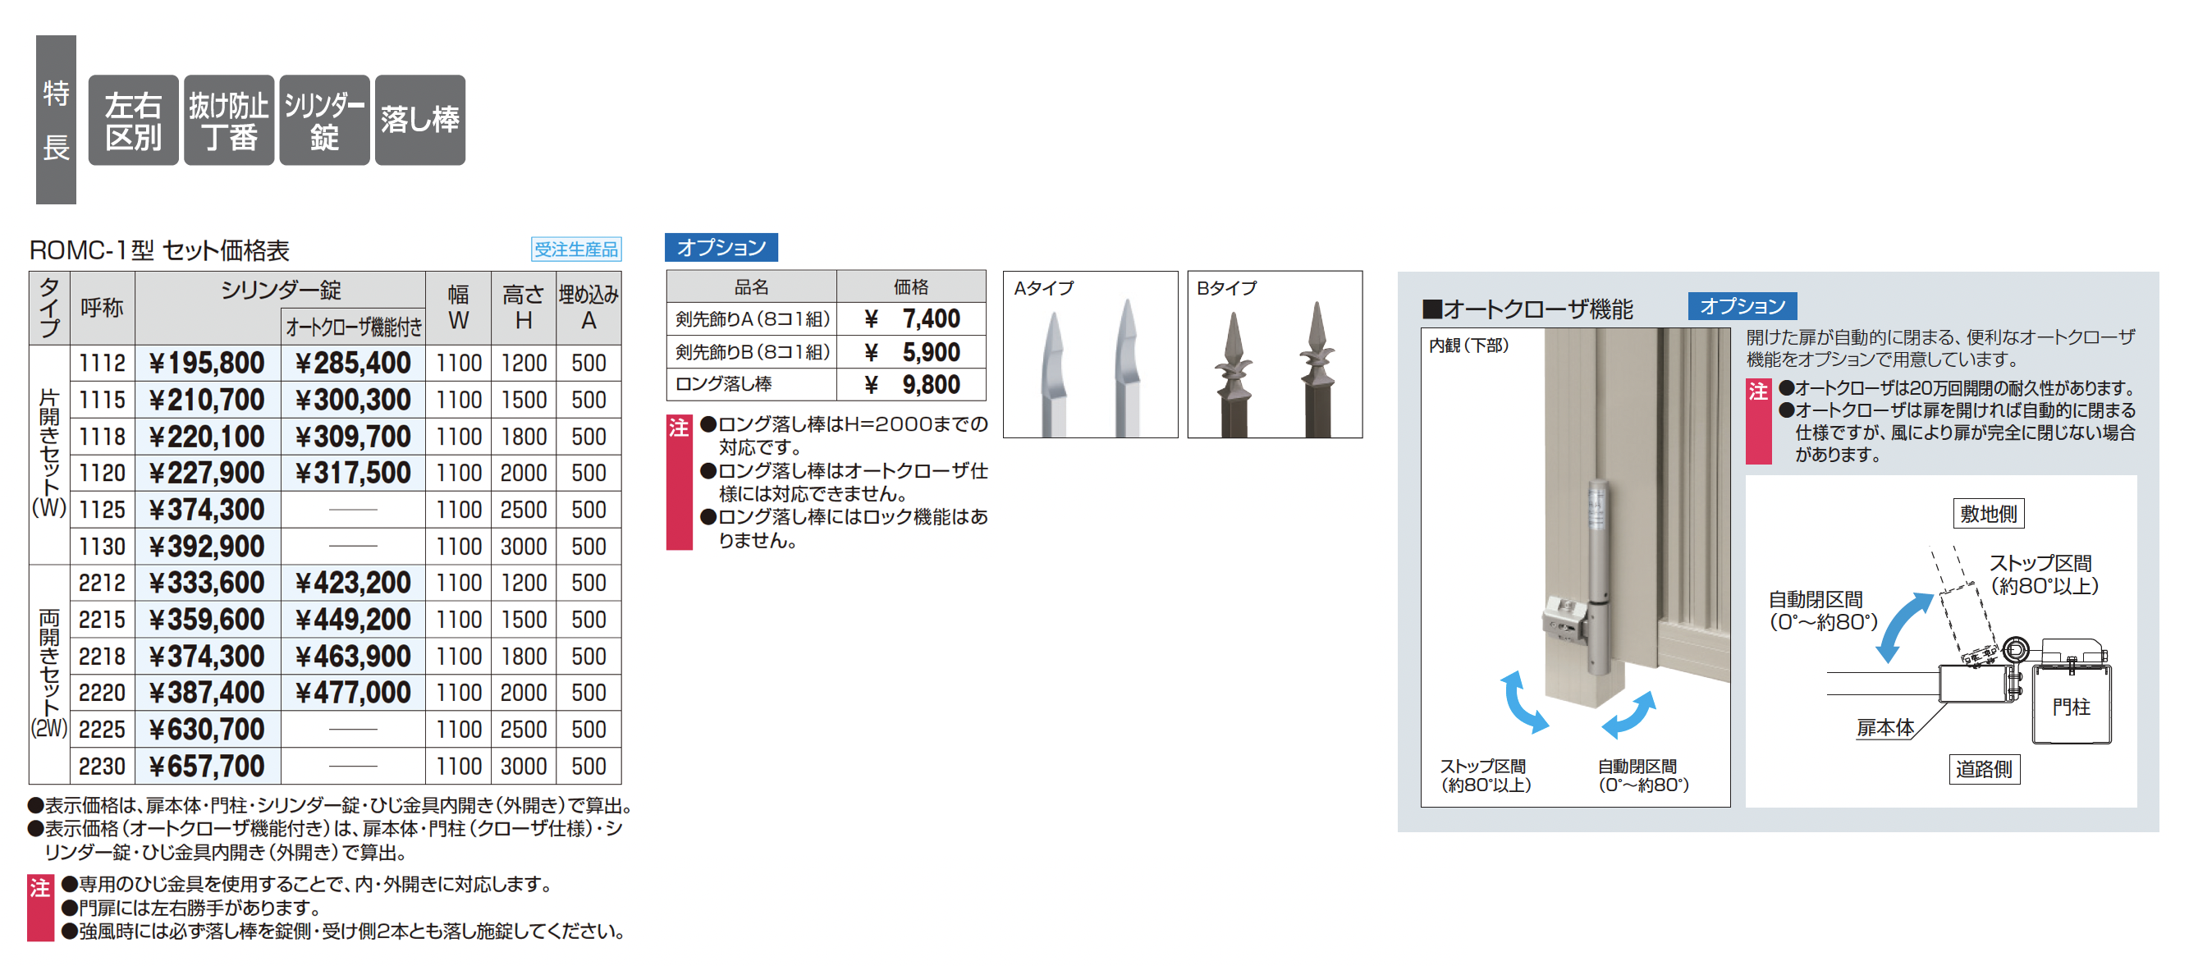This screenshot has width=2189, height=966.
Task: Open the 内観(下部) auto-closer photo
Action: click(1575, 568)
